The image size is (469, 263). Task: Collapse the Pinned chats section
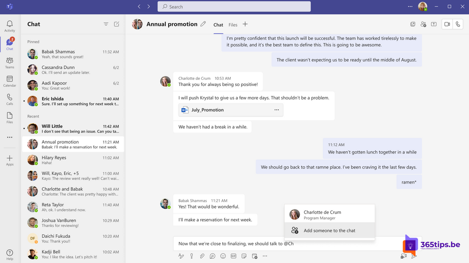tap(33, 42)
